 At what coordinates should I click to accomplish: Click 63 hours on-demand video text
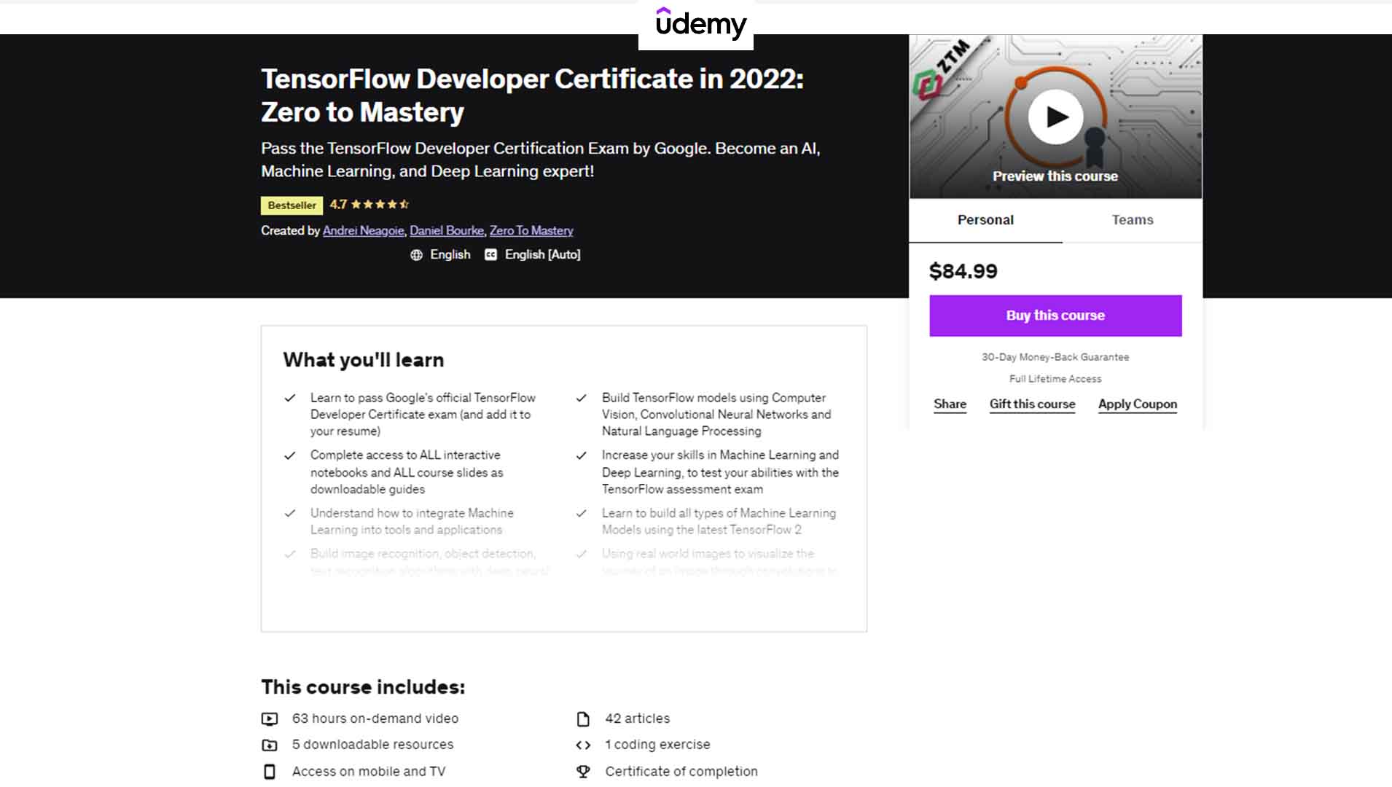click(x=375, y=719)
